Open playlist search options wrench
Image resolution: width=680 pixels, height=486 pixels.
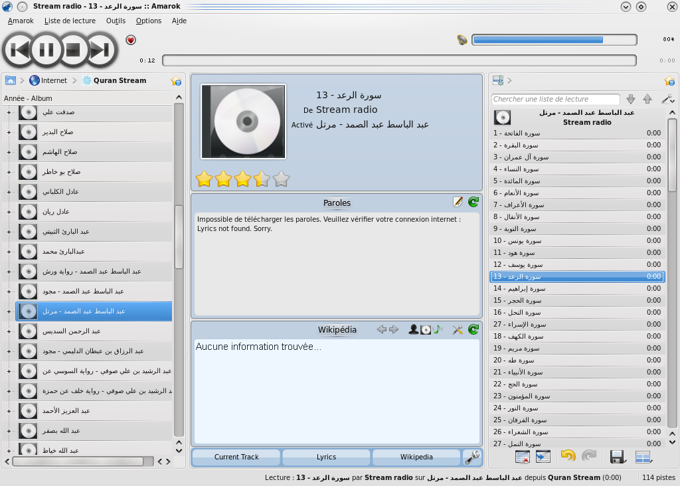point(667,100)
